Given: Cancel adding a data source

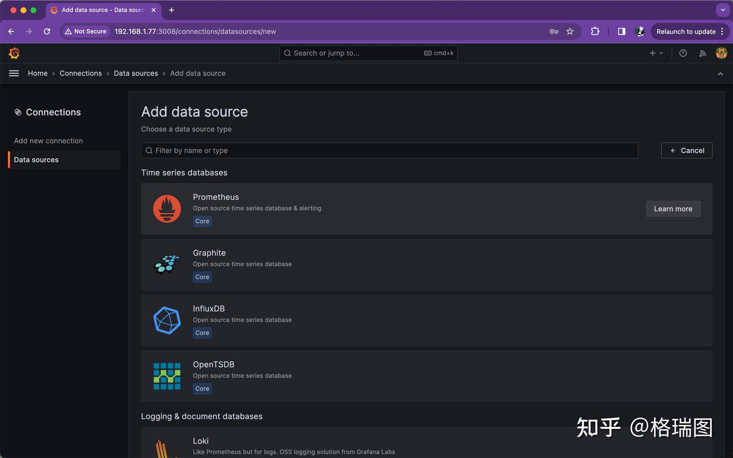Looking at the screenshot, I should [x=687, y=151].
